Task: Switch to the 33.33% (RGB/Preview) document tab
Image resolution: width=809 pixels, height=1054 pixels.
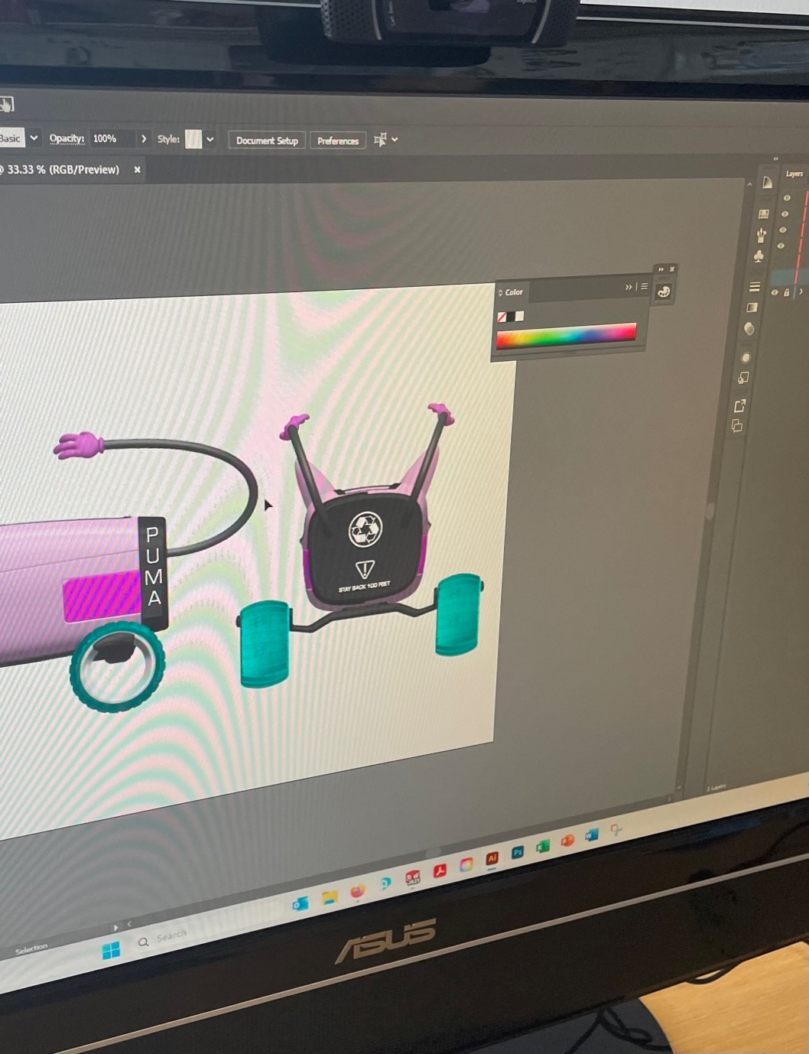Action: (61, 170)
